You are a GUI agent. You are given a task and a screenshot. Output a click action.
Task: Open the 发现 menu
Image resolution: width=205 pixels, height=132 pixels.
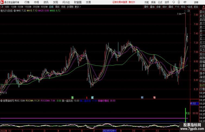(x=55, y=2)
